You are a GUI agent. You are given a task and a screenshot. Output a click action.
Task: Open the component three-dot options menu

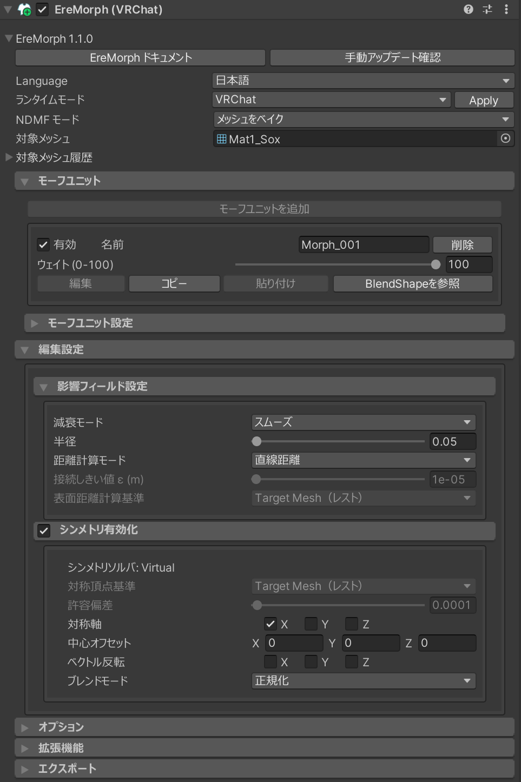pyautogui.click(x=506, y=9)
